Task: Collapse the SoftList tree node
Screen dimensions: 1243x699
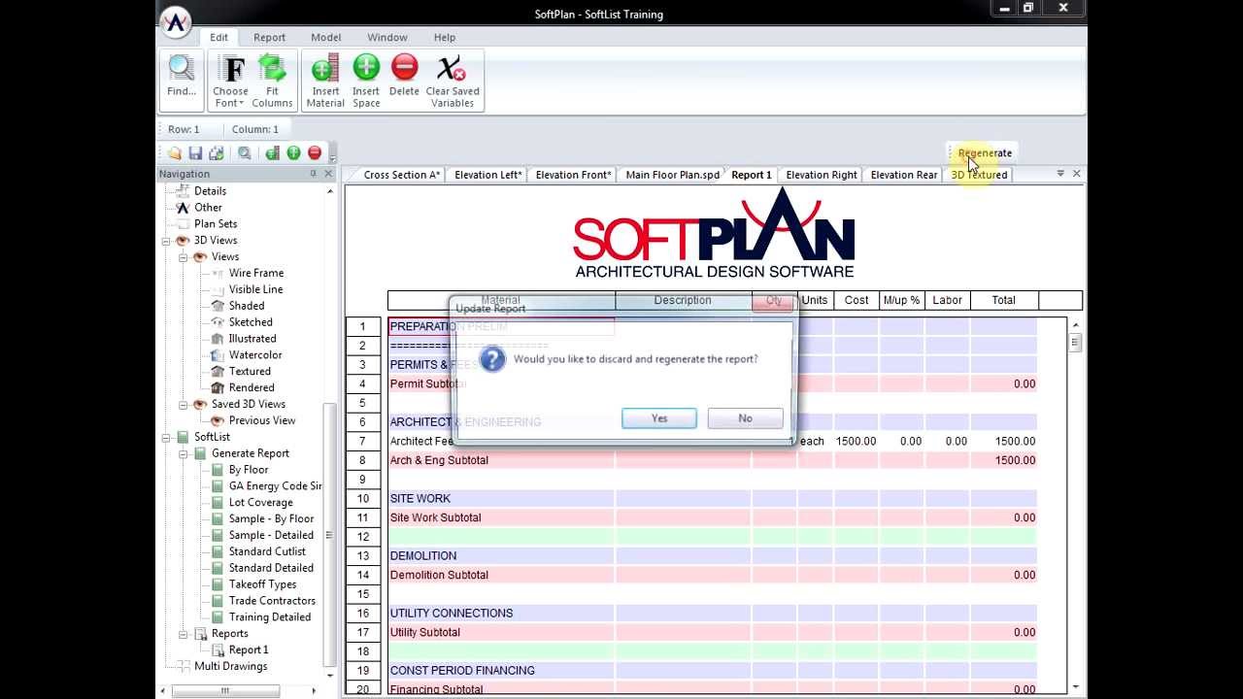Action: [x=166, y=437]
